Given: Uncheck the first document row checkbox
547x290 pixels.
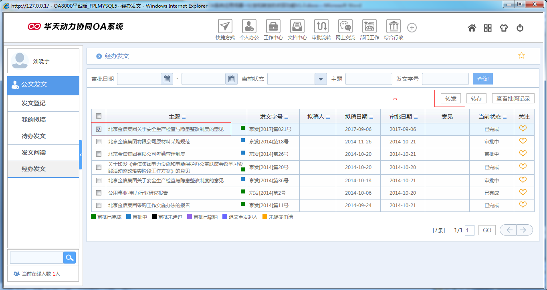Looking at the screenshot, I should pos(98,129).
